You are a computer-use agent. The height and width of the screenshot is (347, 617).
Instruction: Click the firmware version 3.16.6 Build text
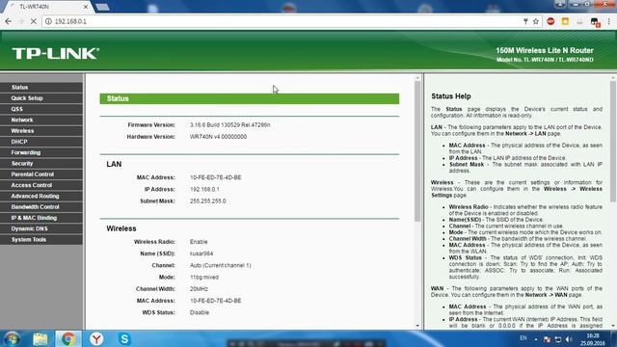click(229, 125)
